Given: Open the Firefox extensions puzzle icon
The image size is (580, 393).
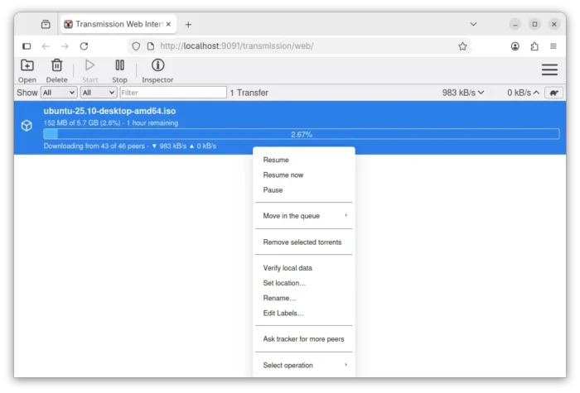Looking at the screenshot, I should pos(534,46).
